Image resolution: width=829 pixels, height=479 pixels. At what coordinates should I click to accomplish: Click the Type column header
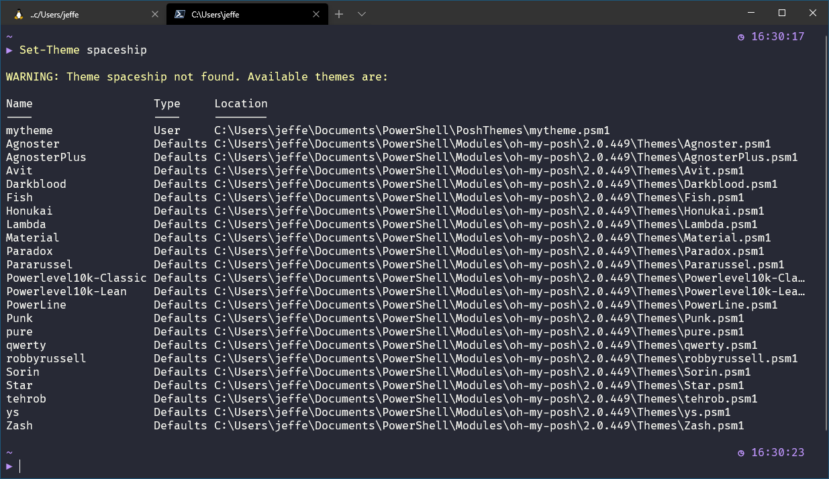click(167, 104)
